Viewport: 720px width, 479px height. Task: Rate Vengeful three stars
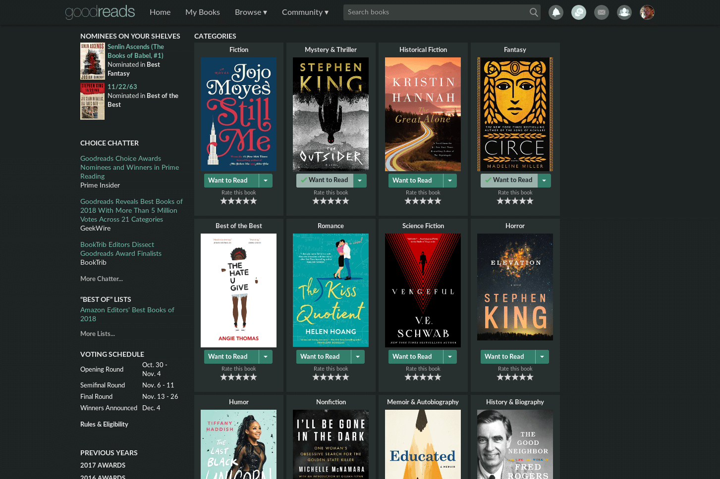tap(423, 377)
